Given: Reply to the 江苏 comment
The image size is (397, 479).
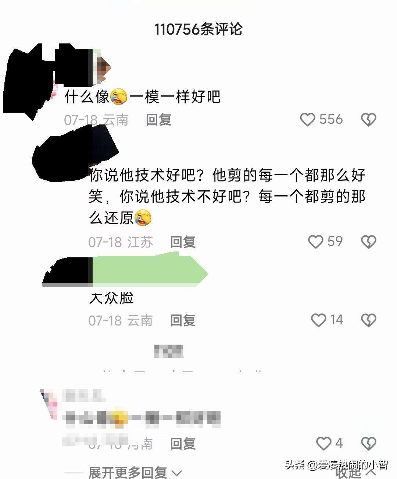Looking at the screenshot, I should 183,242.
